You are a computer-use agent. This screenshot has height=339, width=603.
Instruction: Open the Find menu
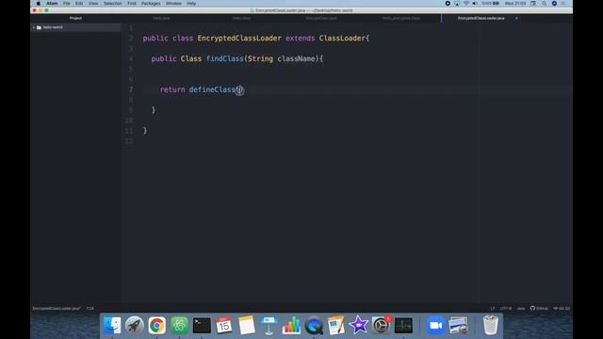point(132,4)
